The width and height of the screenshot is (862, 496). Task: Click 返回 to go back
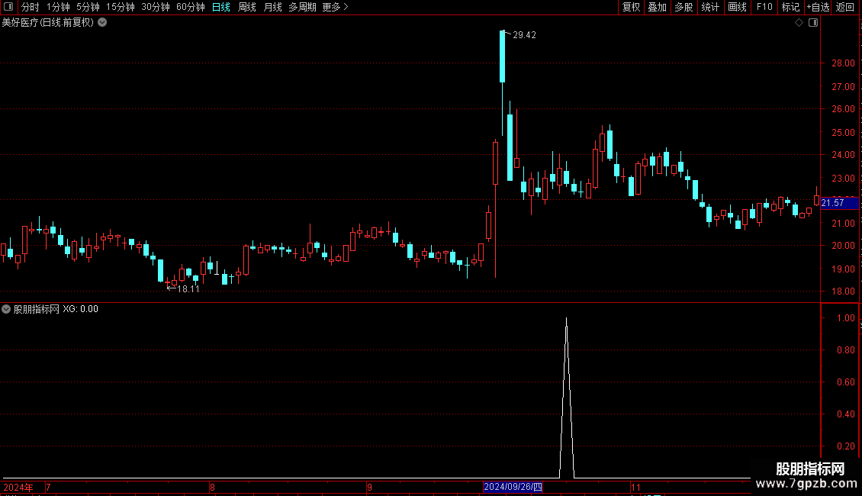click(845, 7)
